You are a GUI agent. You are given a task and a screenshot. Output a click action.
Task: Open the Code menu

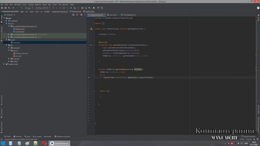tap(24, 4)
